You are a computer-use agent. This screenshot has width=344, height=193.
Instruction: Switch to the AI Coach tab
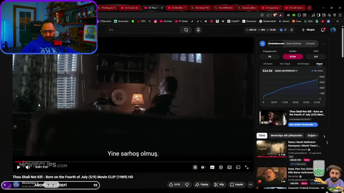pos(310,43)
